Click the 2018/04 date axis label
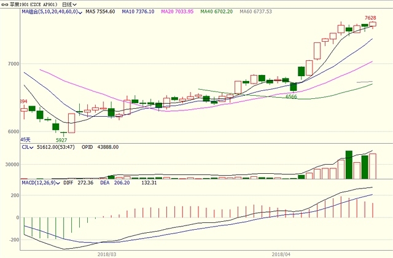This screenshot has height=258, width=393. tap(281, 254)
